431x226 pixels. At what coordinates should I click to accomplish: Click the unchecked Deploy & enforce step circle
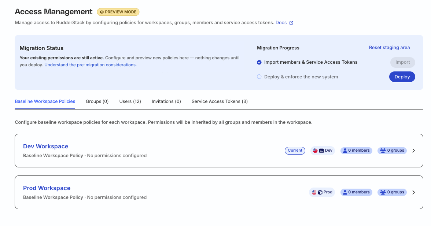tap(259, 77)
